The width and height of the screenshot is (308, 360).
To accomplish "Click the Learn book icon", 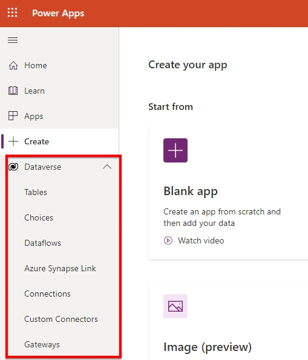I will pos(13,91).
